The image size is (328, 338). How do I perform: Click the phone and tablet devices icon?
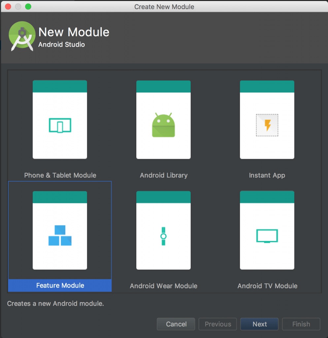60,125
